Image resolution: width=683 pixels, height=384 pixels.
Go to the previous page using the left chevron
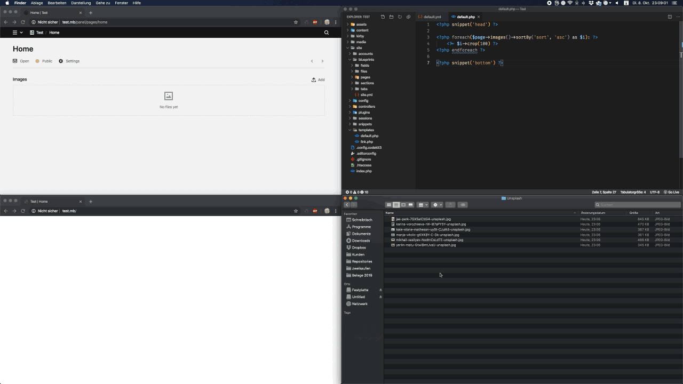312,61
